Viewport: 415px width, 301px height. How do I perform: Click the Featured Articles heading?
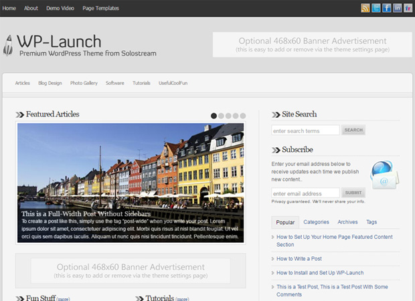[x=53, y=114]
